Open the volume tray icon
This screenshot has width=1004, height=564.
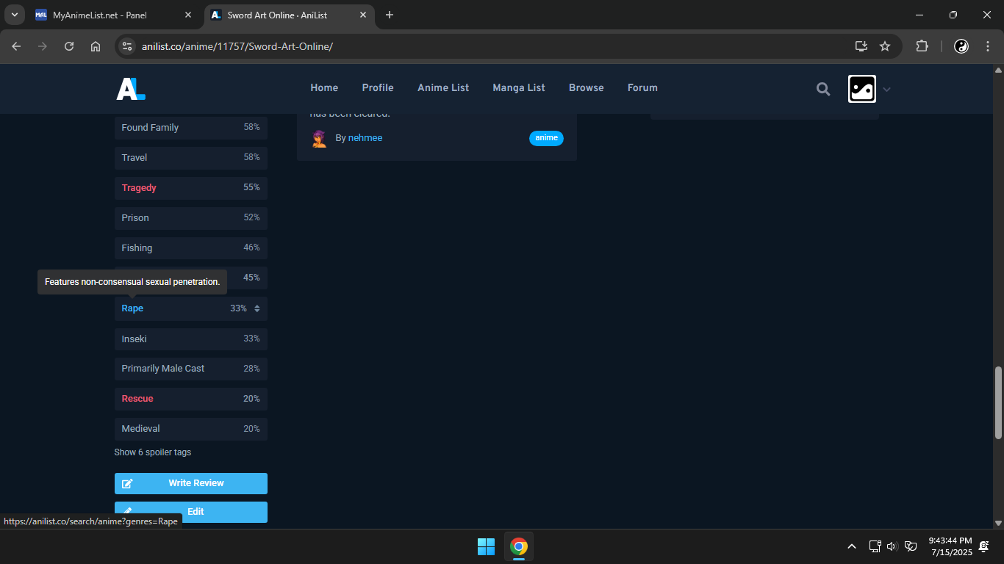coord(892,546)
